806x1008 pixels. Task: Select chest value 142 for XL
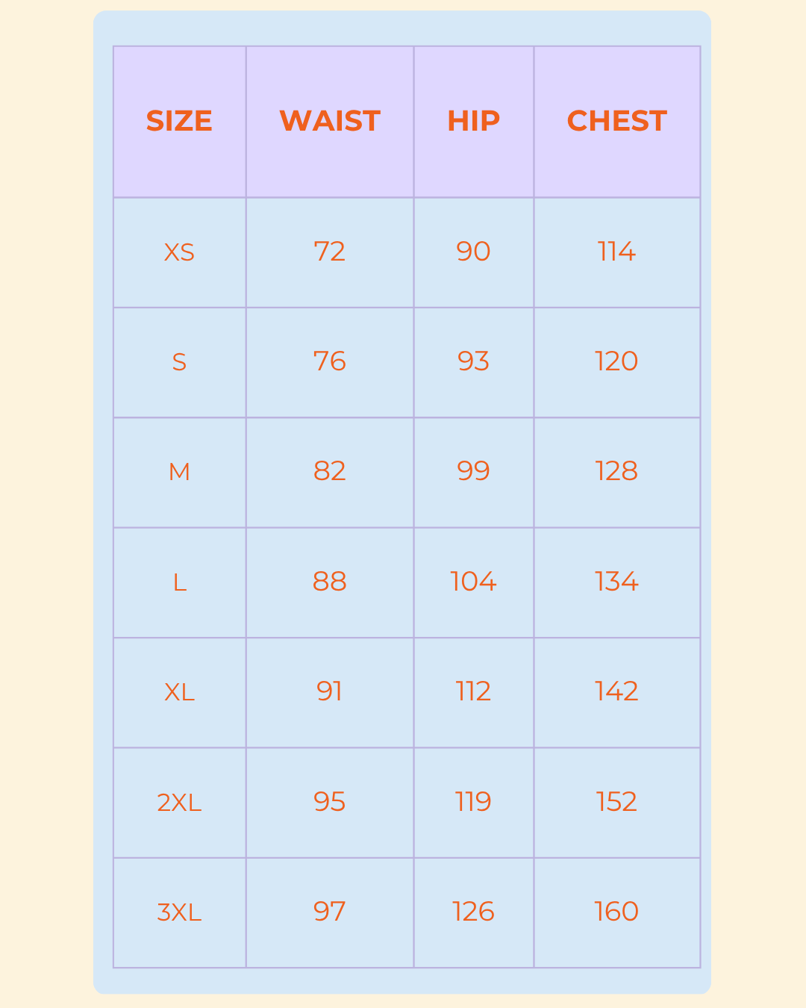pyautogui.click(x=616, y=691)
